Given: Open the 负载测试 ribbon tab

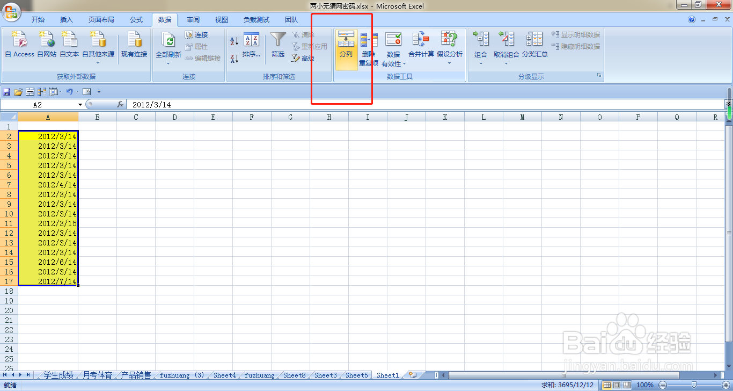Looking at the screenshot, I should (256, 20).
